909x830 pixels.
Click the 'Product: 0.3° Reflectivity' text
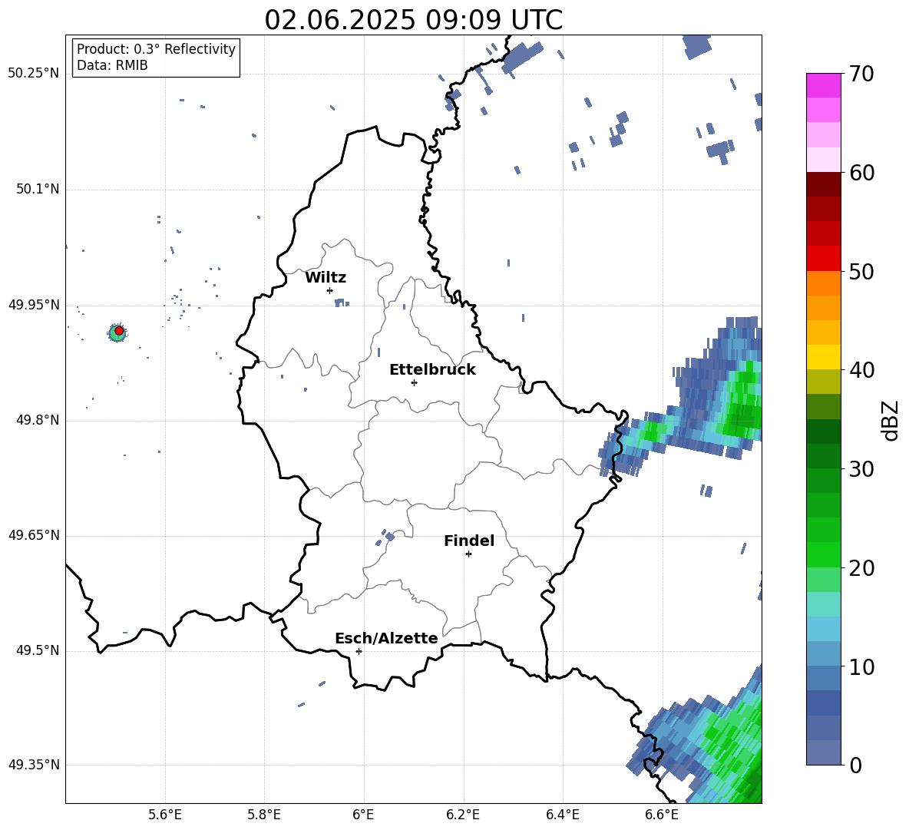coord(156,48)
